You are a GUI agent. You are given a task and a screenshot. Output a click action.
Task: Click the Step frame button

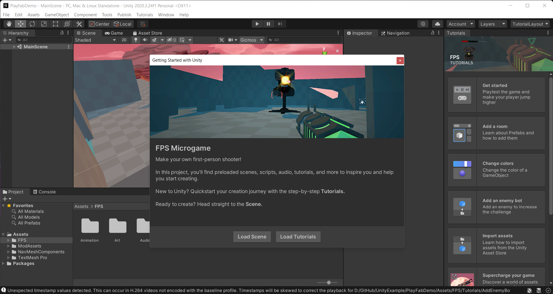(280, 24)
